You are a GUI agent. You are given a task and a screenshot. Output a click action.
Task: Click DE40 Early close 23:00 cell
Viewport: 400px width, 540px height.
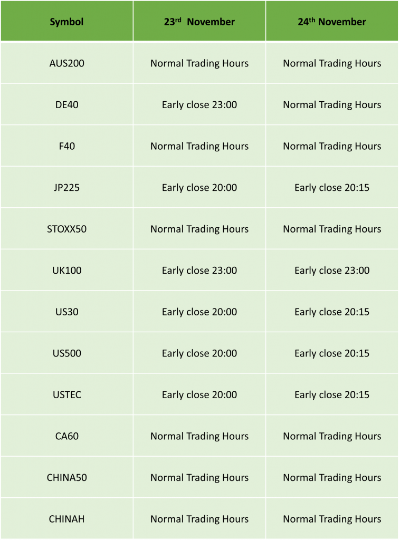[x=199, y=104]
